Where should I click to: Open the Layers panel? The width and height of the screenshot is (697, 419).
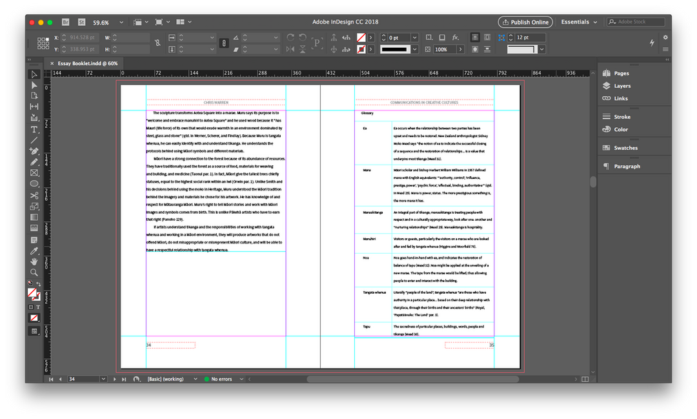click(622, 86)
